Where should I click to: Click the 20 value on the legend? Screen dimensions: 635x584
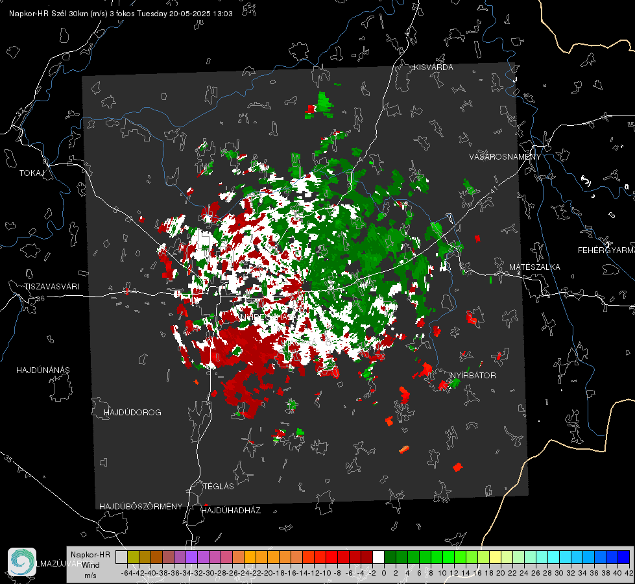501,573
